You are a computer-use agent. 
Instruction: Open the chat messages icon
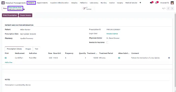coord(151,3)
